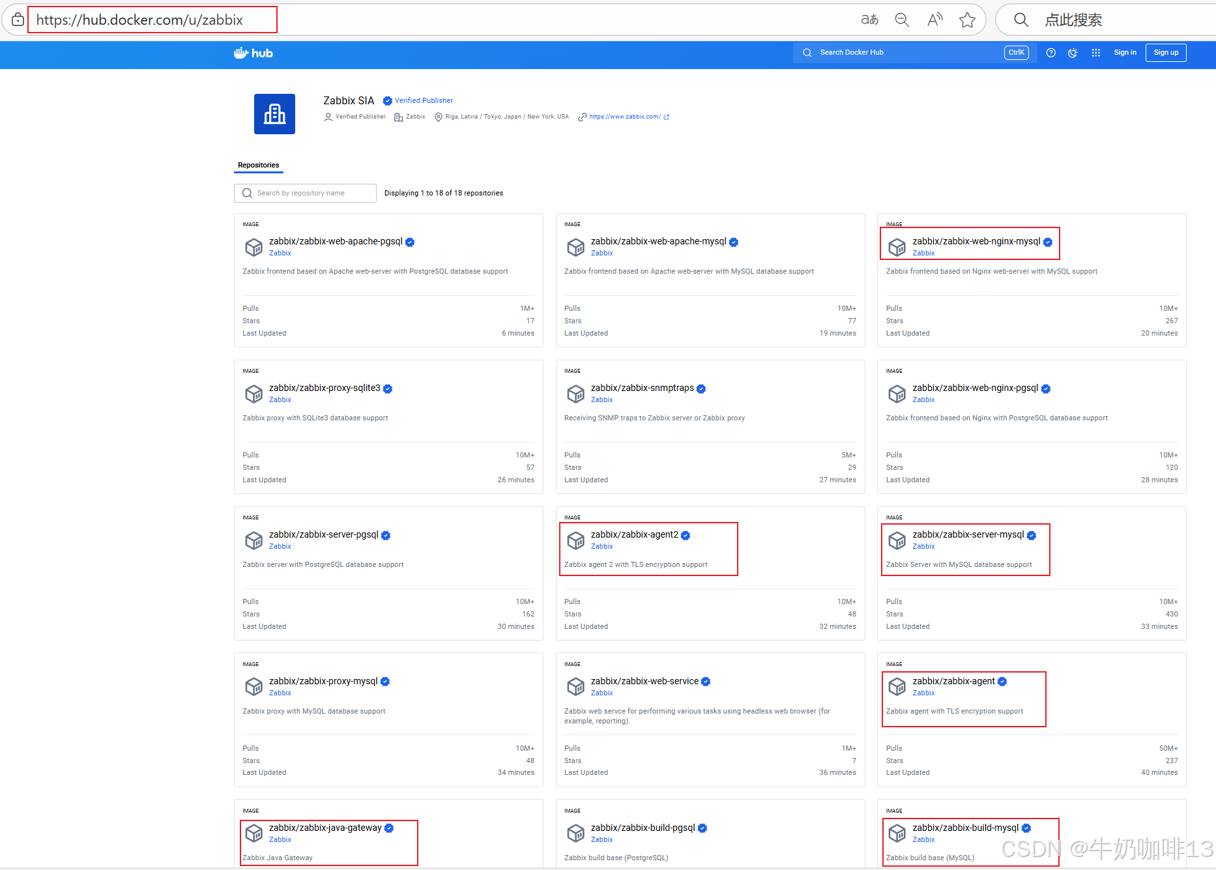Open zabbix/zabbix-proxy-sqlite3 repository

click(325, 388)
